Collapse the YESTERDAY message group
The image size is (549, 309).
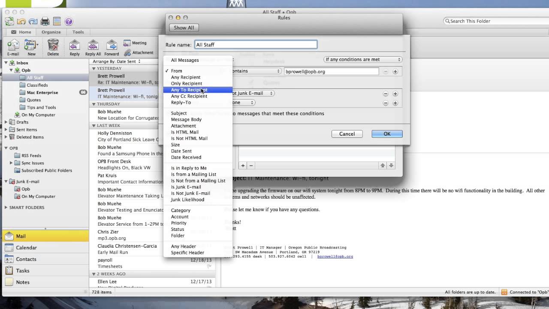point(94,69)
